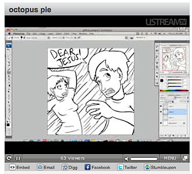Pause the live Ustream video

[x=18, y=159]
